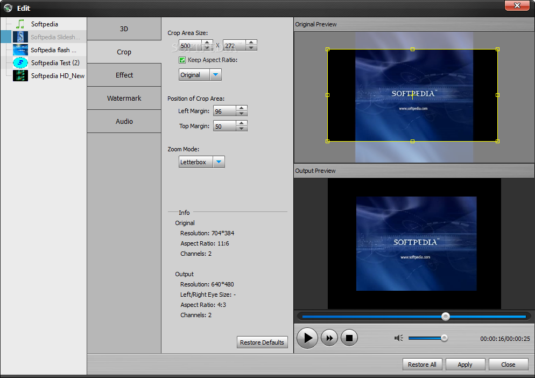Viewport: 535px width, 378px height.
Task: Click 'Aspect Ratio: 4:3' output text
Action: coord(203,305)
